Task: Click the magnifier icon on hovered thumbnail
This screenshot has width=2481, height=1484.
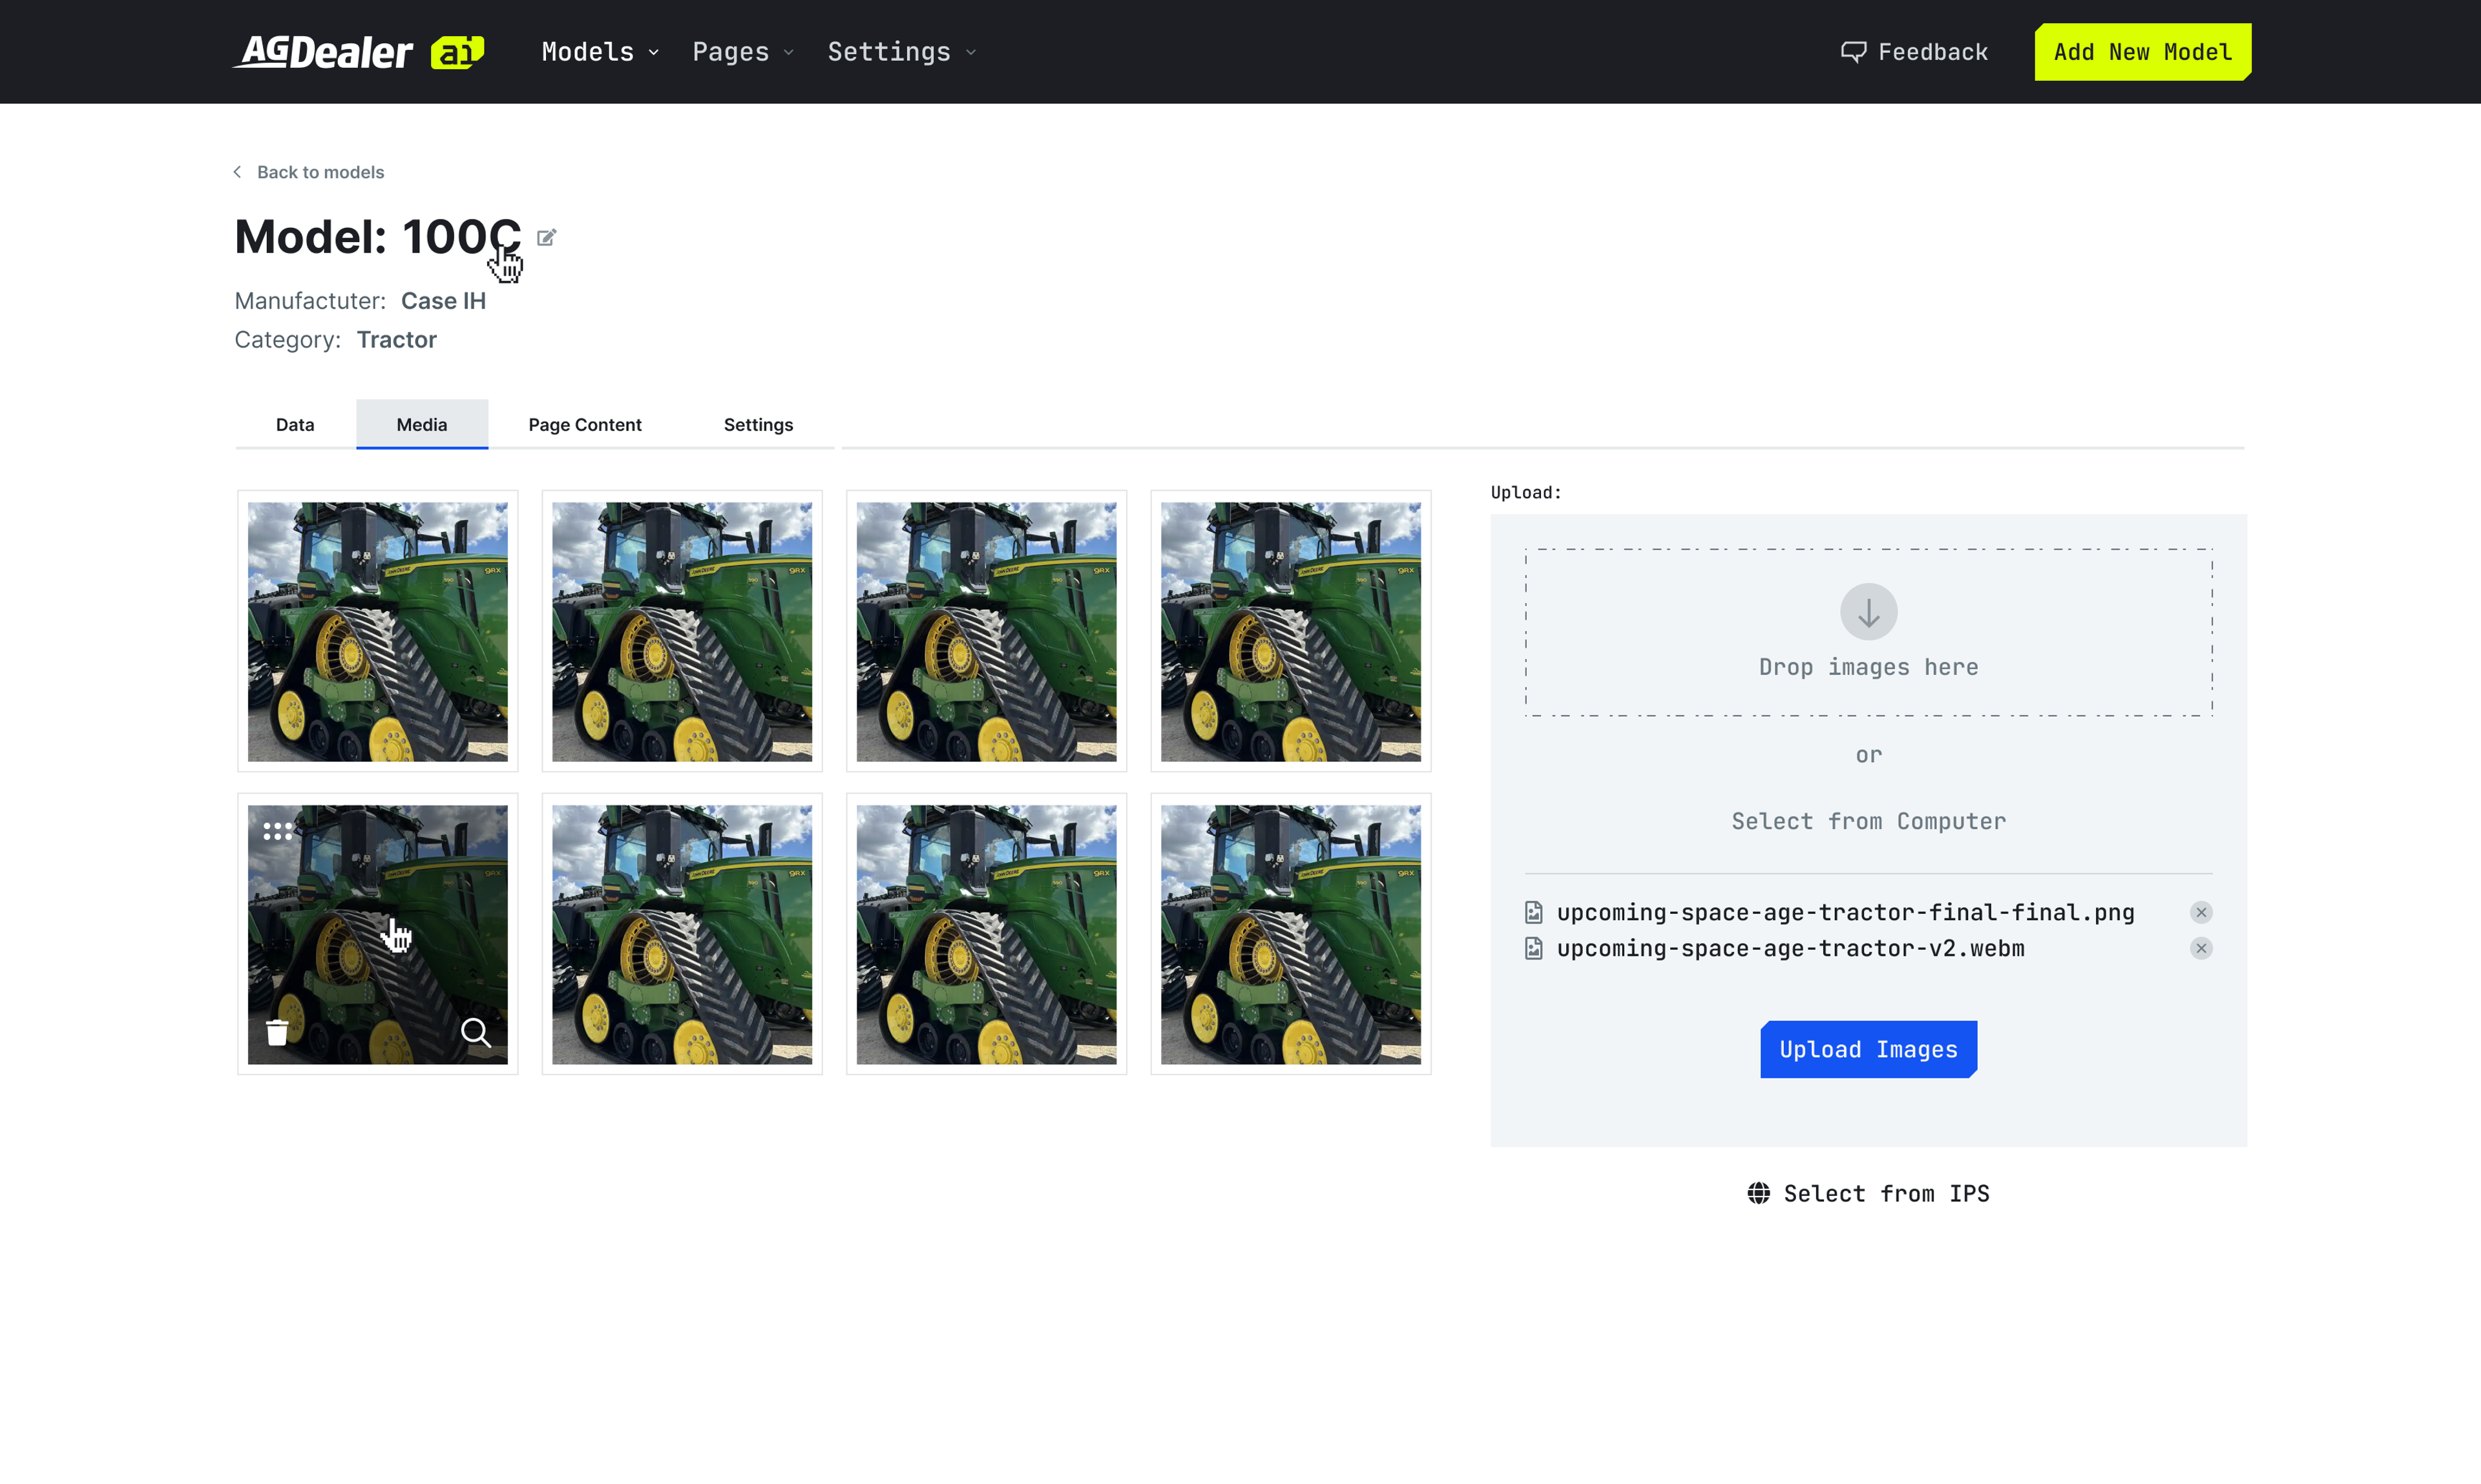Action: [x=476, y=1032]
